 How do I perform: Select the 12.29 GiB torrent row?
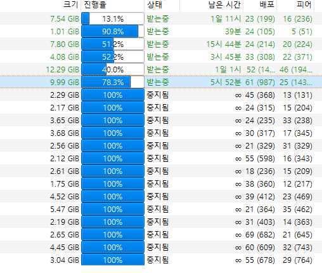coord(161,69)
